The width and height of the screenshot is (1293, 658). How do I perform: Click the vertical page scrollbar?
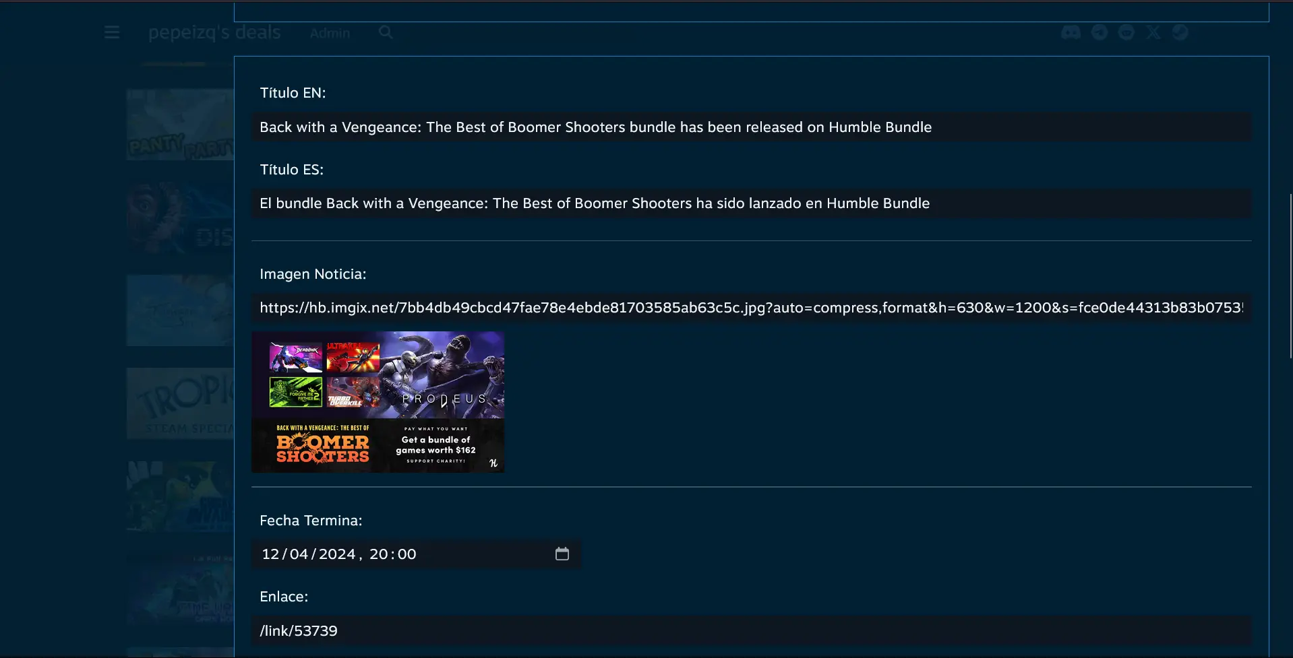point(1290,276)
